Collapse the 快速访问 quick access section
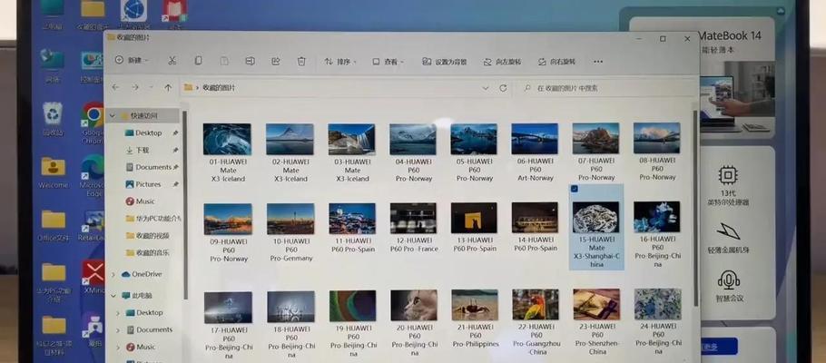 pos(113,115)
